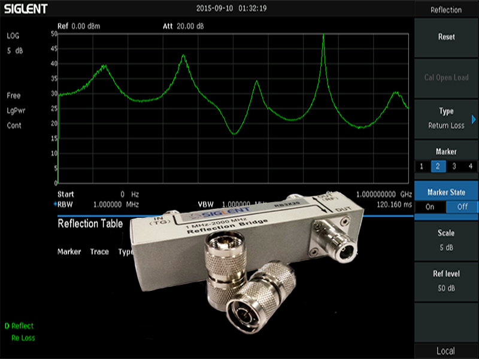
Task: Click the blue marker icon beside RBW
Action: pyautogui.click(x=55, y=203)
